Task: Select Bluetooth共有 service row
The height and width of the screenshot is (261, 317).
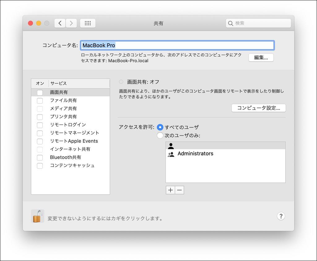Action: click(71, 157)
